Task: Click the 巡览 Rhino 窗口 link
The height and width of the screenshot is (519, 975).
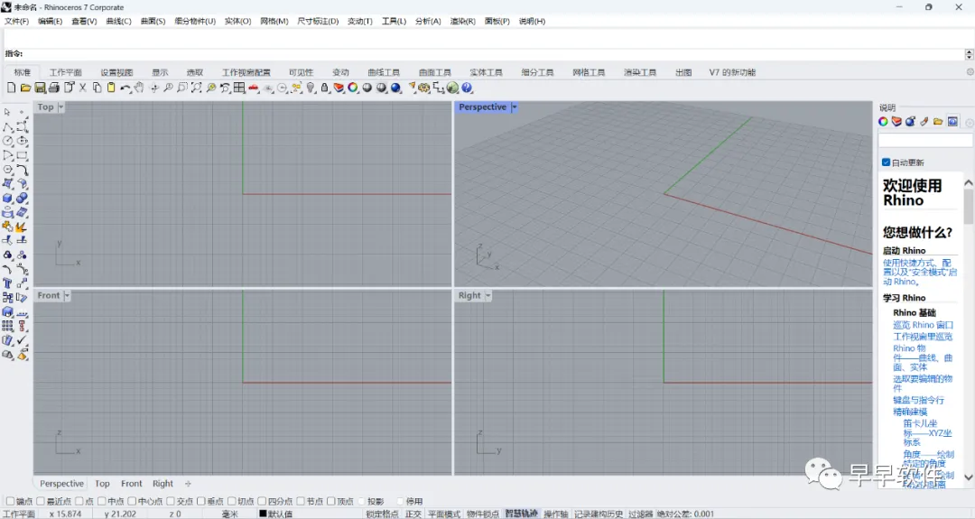Action: (923, 324)
